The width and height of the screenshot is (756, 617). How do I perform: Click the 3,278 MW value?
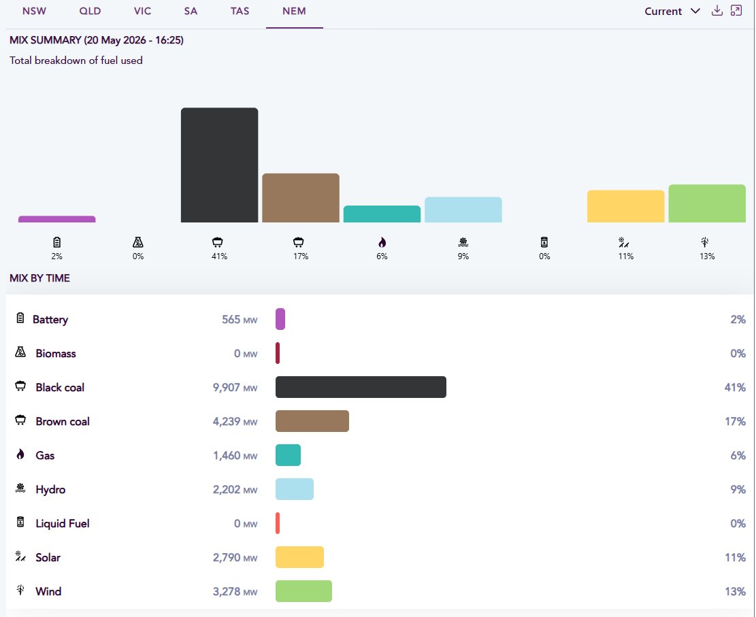(235, 591)
